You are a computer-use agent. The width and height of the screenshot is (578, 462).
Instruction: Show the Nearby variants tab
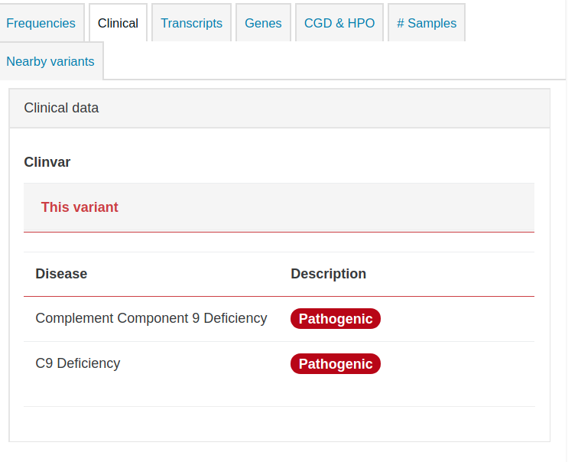tap(50, 61)
